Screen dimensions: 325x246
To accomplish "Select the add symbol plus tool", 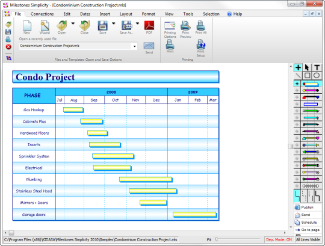I will tap(298, 67).
